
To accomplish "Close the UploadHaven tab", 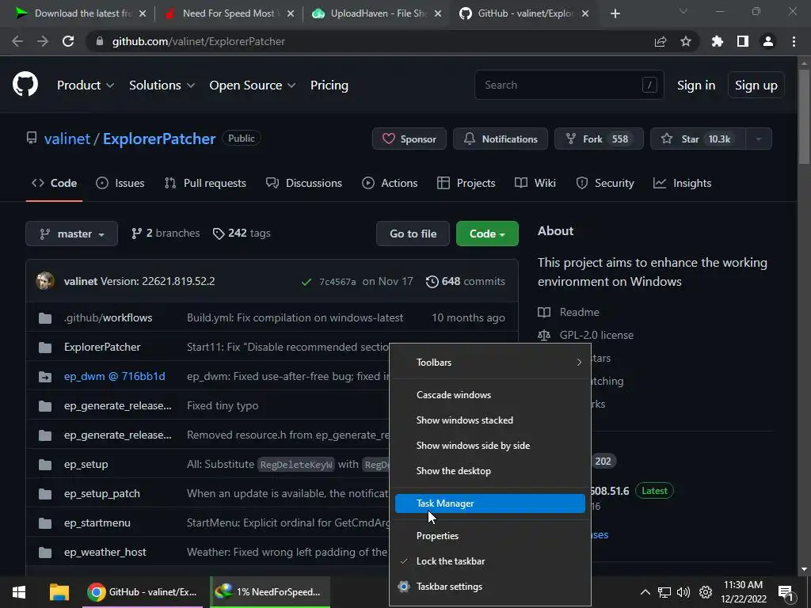I will click(438, 13).
